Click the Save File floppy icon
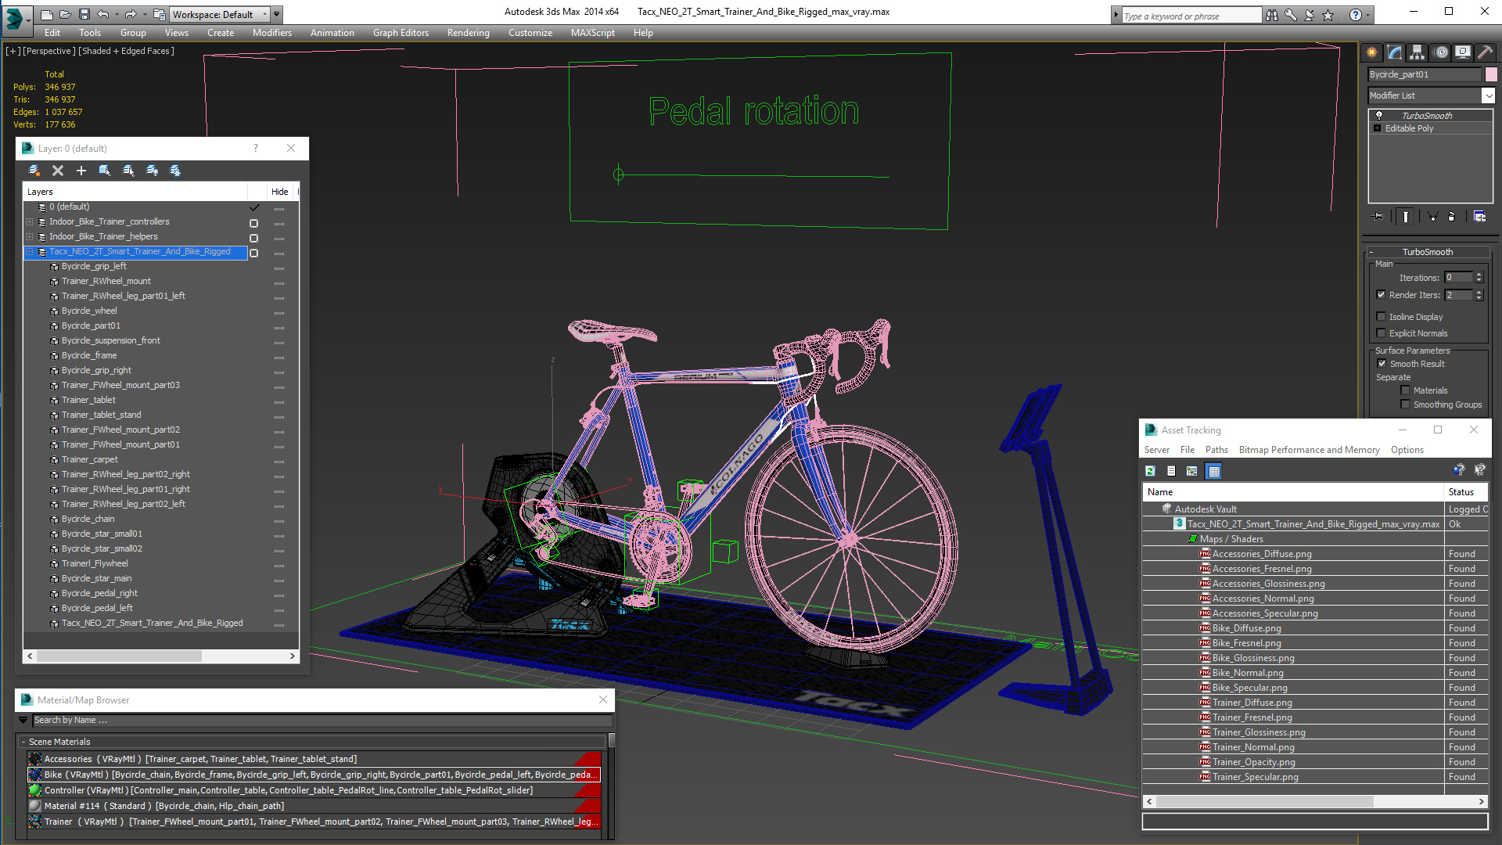 pos(84,14)
